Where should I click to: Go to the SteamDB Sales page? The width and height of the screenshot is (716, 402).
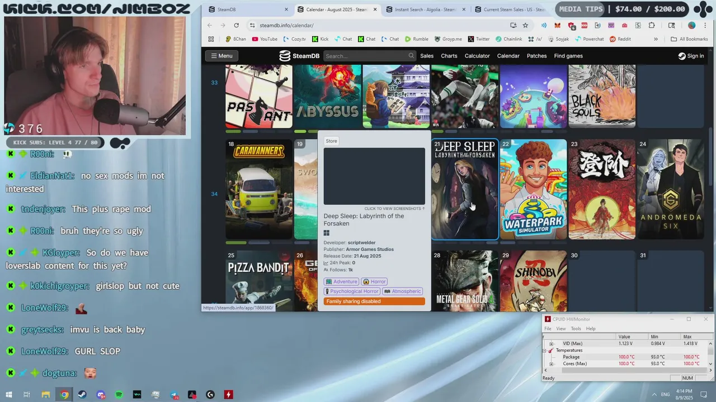[427, 56]
